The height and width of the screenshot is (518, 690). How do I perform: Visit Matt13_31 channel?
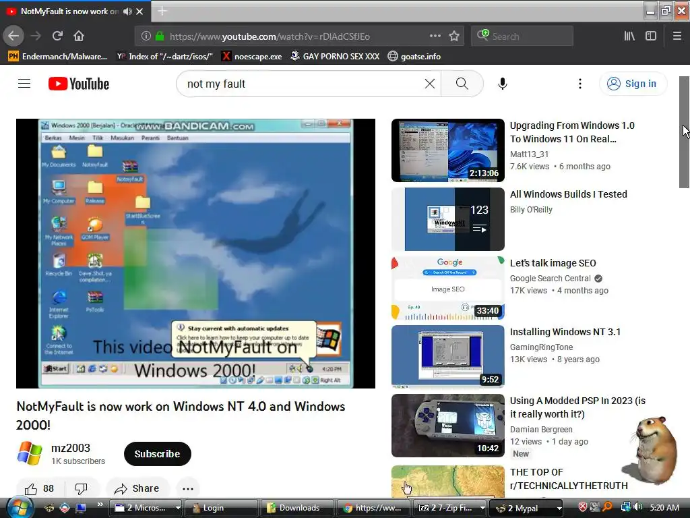[530, 154]
